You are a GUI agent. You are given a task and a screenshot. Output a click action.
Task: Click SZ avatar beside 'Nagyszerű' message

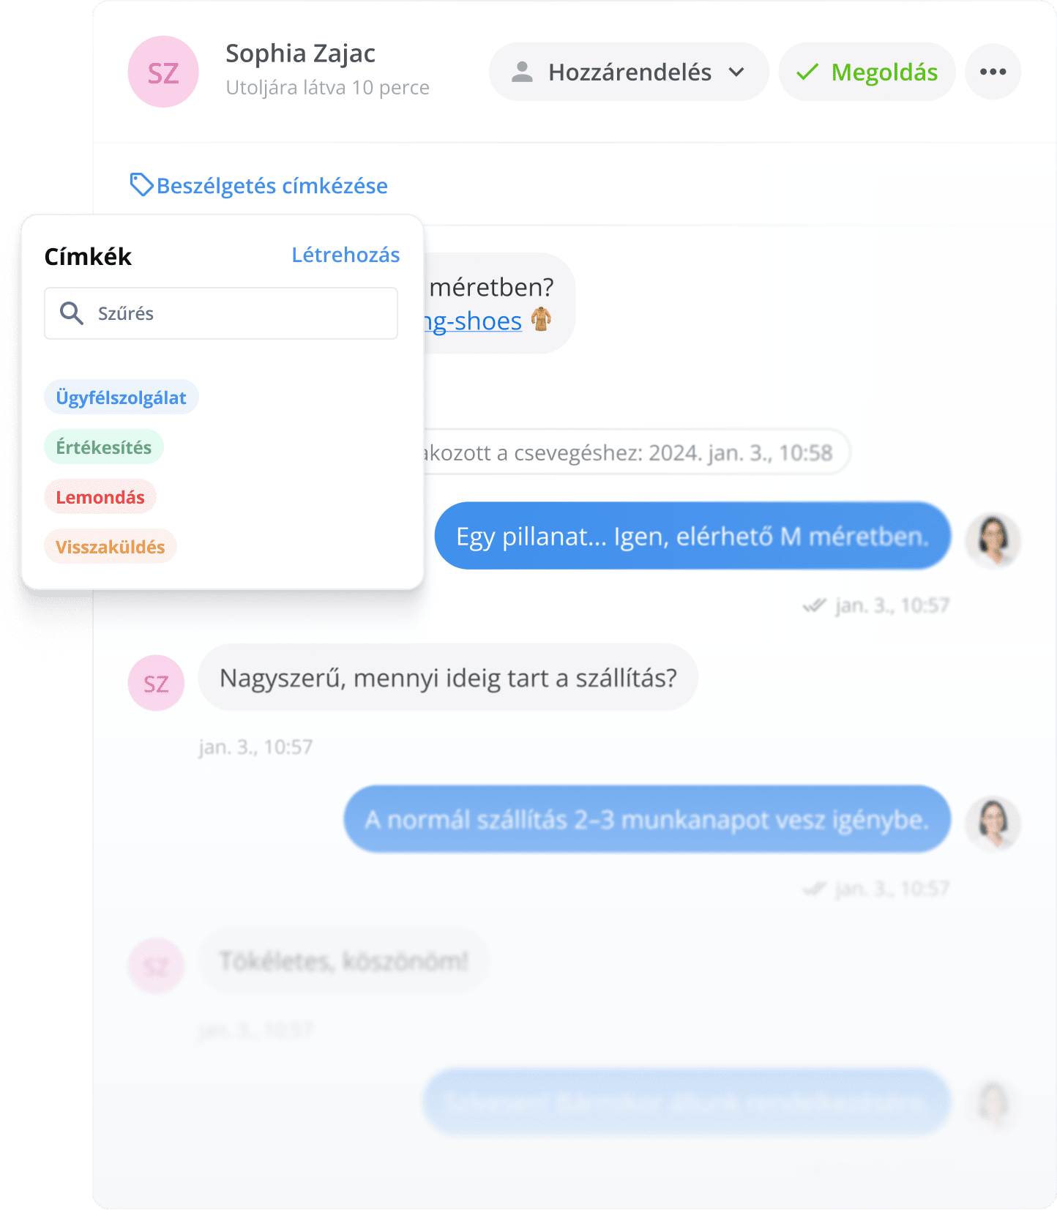click(x=156, y=683)
